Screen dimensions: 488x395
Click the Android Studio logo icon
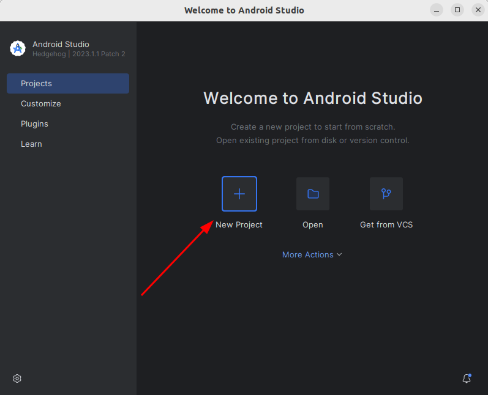[18, 48]
